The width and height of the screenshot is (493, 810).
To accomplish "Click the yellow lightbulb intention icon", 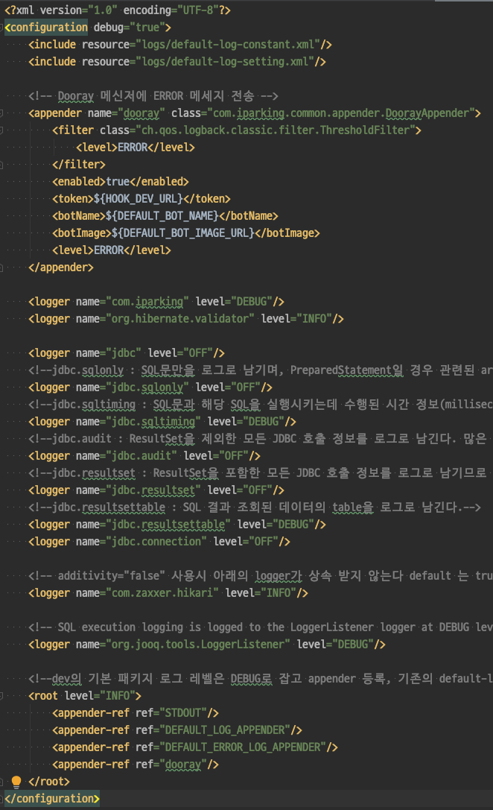I will point(16,782).
